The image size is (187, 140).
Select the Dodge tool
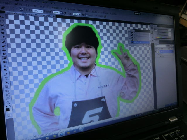coord(5,70)
